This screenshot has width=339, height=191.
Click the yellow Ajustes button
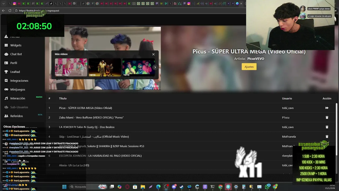(x=249, y=67)
